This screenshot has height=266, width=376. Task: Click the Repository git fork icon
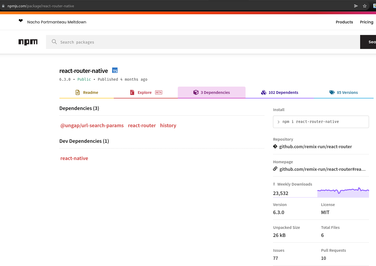pyautogui.click(x=275, y=146)
